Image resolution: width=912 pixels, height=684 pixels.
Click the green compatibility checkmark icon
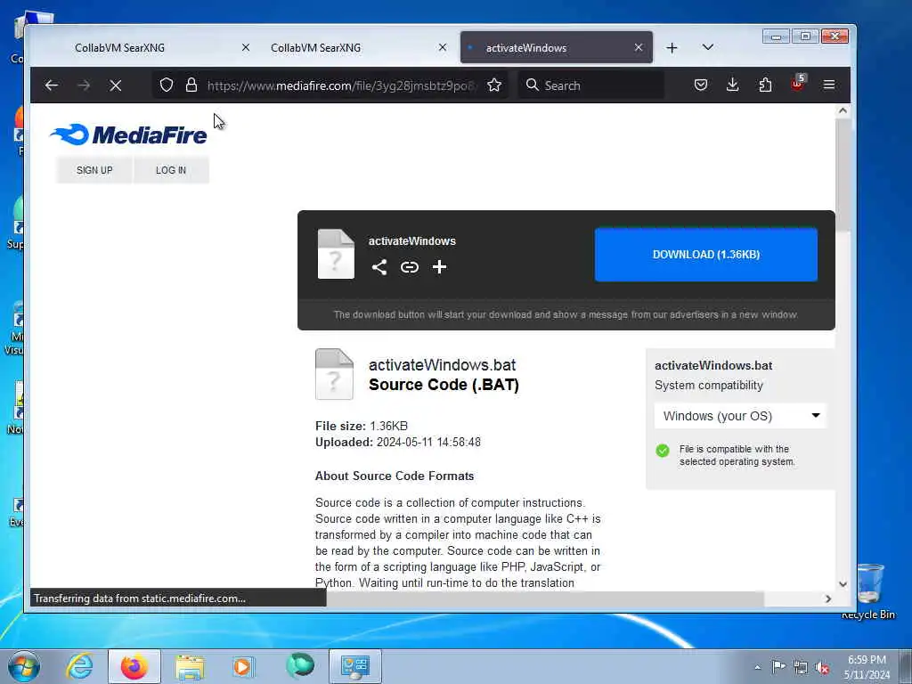663,450
